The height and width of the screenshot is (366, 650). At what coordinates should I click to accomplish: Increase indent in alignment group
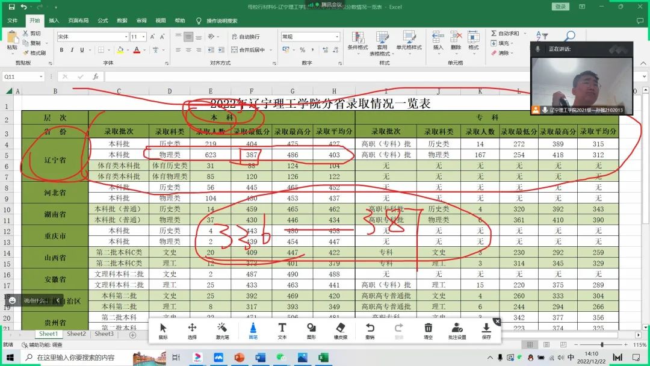coord(221,50)
